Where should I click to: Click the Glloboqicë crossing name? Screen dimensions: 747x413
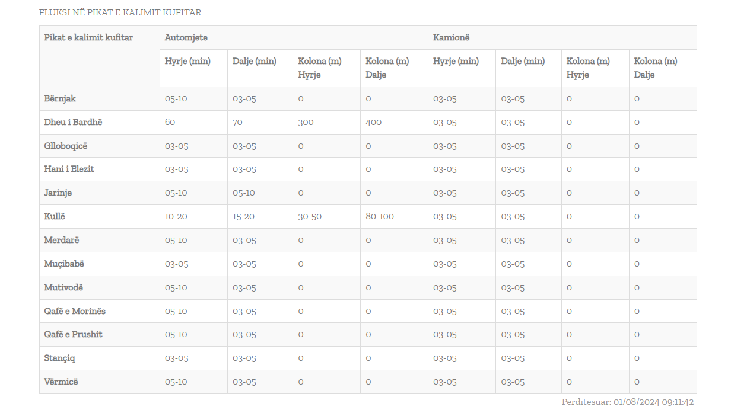point(65,146)
